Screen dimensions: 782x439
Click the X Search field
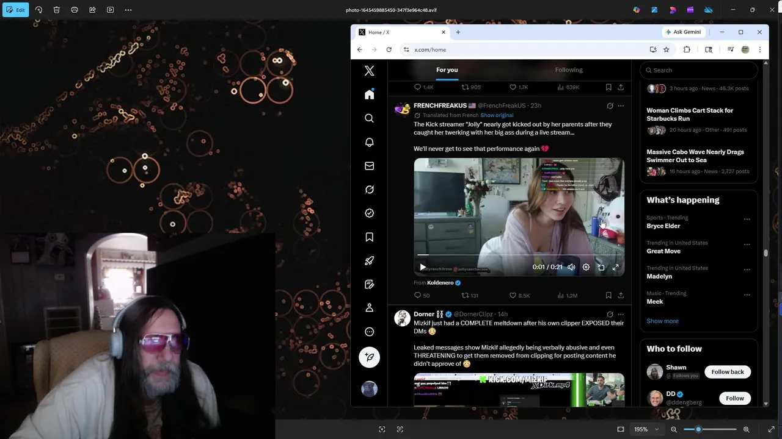tap(699, 70)
